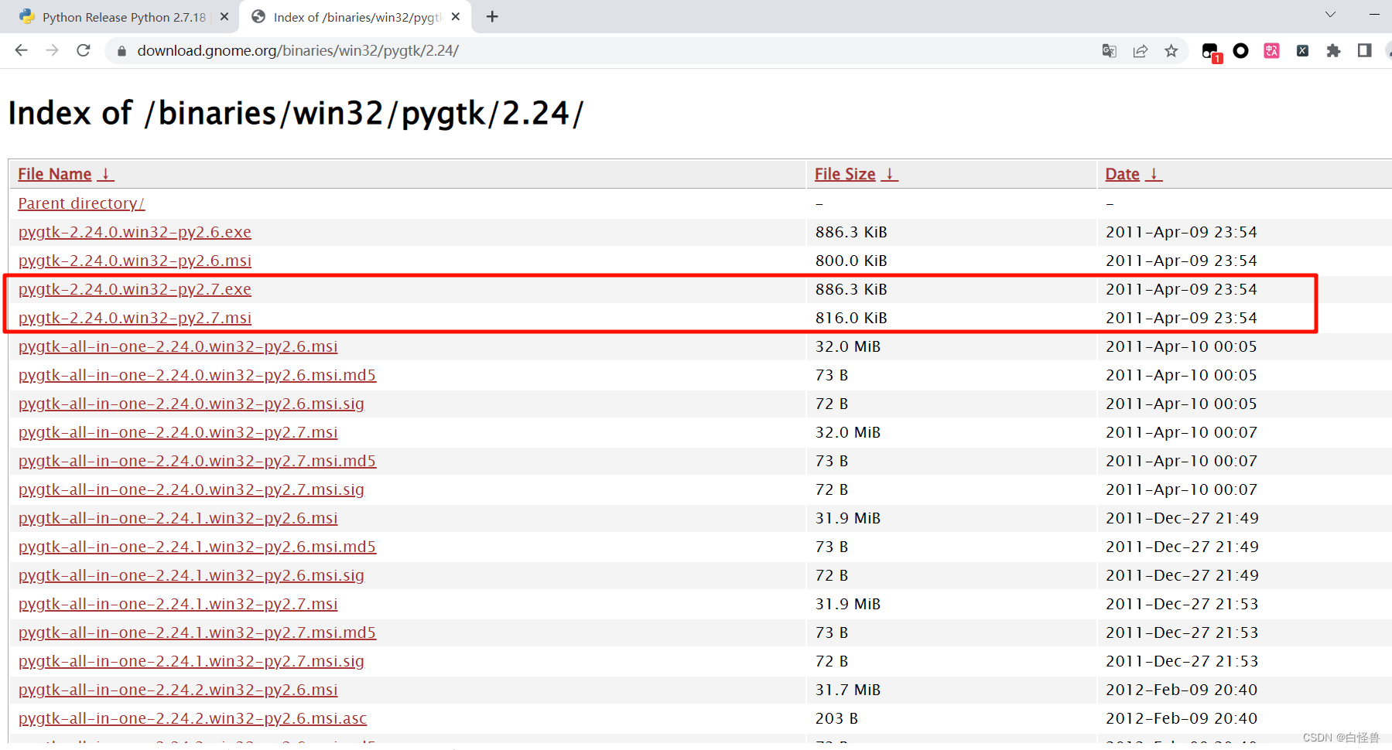Sort the listing by File Size
Viewport: 1392px width, 750px height.
(x=844, y=173)
